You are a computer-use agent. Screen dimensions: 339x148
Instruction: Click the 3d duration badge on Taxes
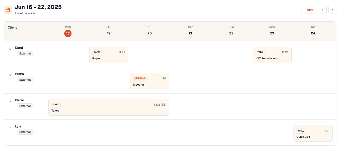click(x=163, y=105)
